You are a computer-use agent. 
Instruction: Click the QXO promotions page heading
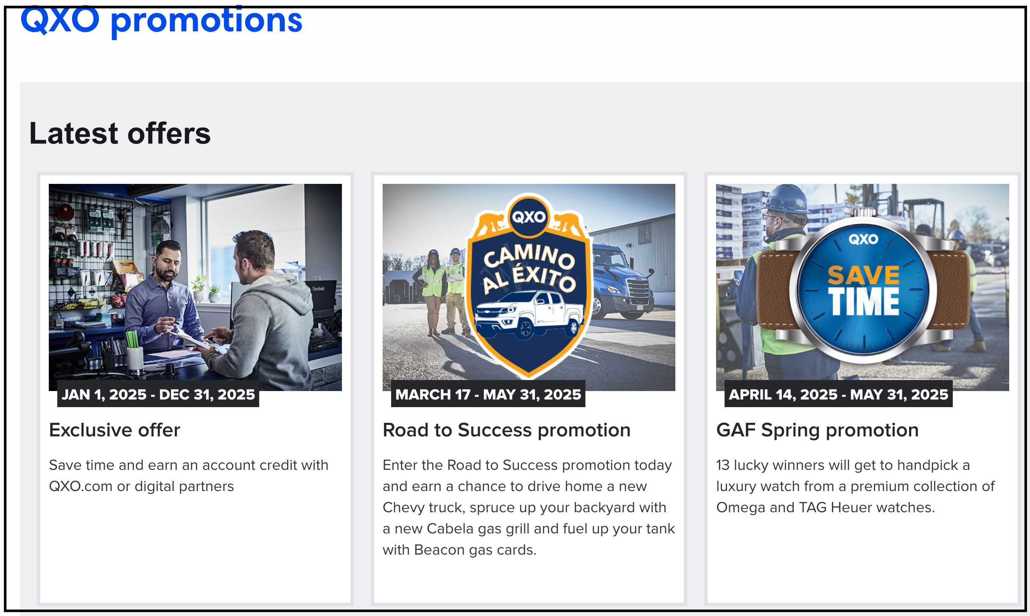[161, 20]
